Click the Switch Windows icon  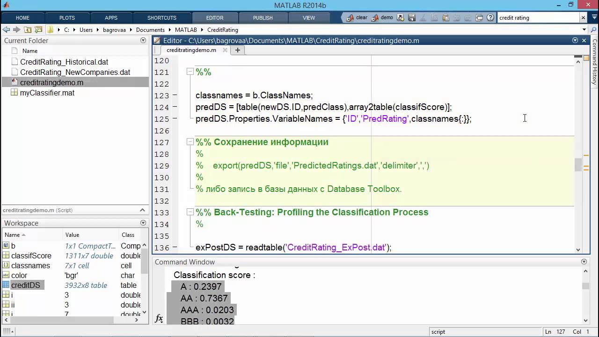[x=479, y=18]
